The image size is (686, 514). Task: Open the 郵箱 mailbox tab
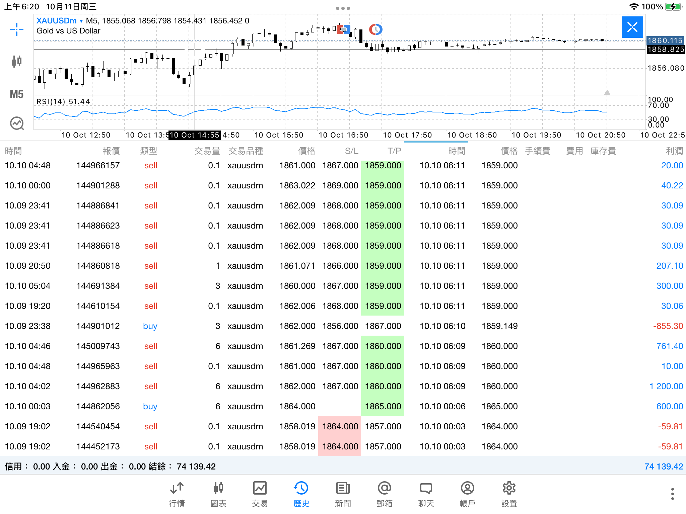pos(385,495)
